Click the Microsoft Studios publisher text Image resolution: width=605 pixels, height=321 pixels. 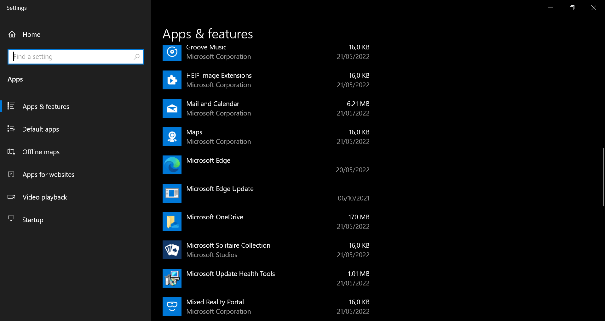[212, 255]
